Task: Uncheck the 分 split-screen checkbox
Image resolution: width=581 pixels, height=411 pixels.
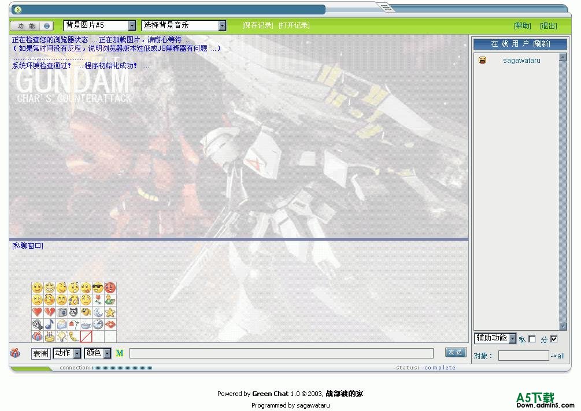Action: click(554, 339)
